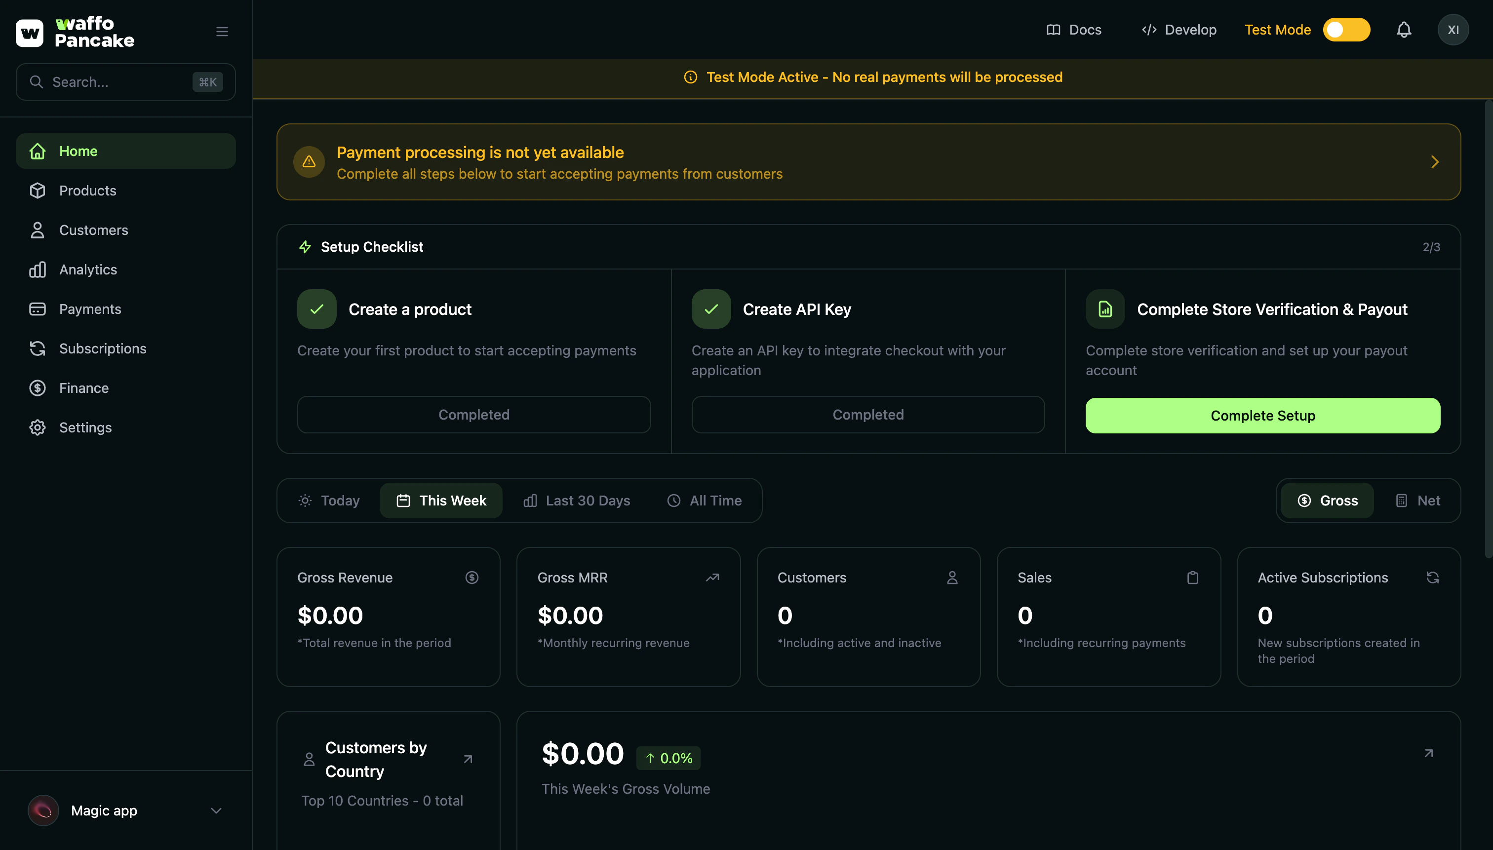The width and height of the screenshot is (1493, 850).
Task: Collapse sidebar with hamburger menu icon
Action: point(222,32)
